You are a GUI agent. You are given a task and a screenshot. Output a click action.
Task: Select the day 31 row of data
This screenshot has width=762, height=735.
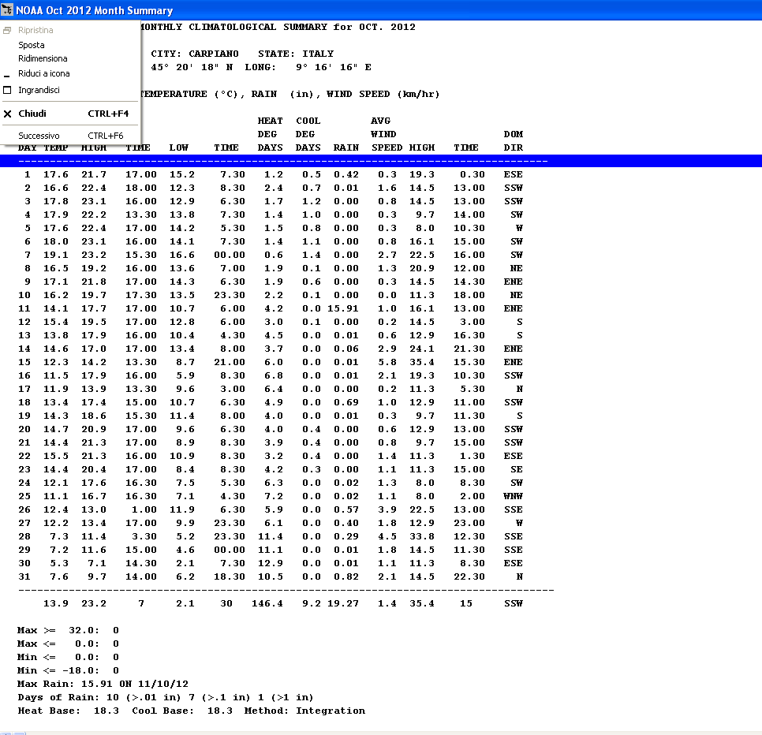coord(270,576)
